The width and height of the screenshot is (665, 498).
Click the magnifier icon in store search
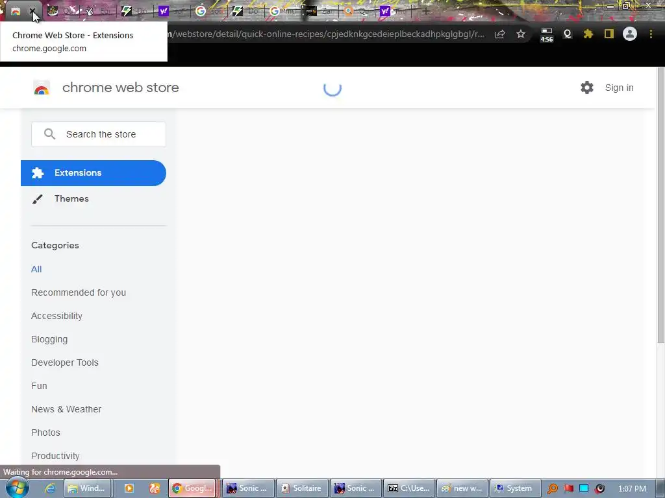coord(49,134)
